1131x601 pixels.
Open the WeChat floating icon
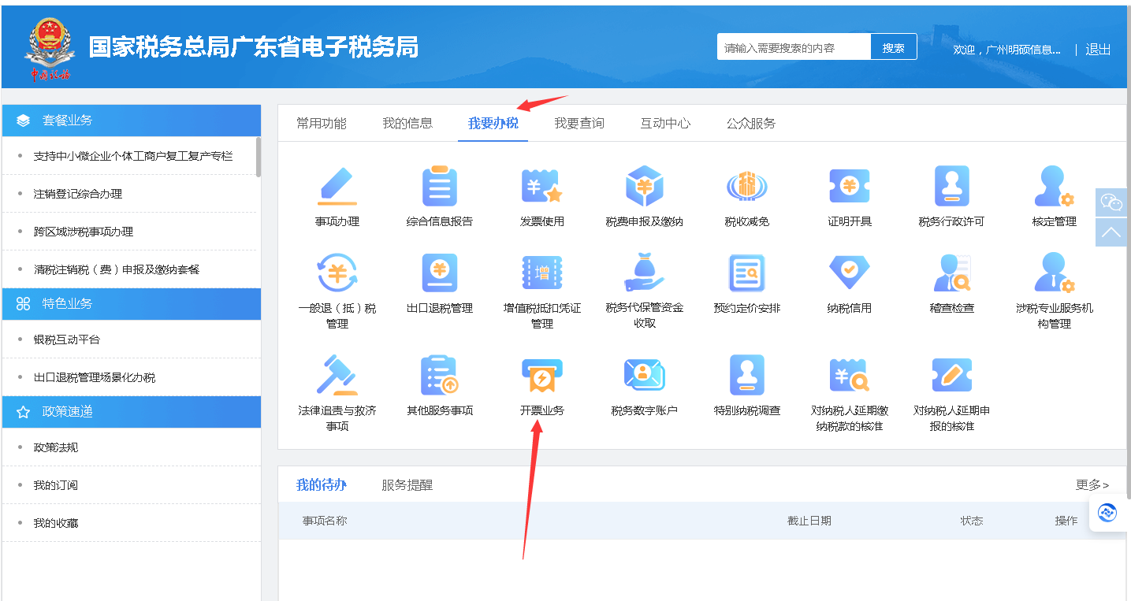1111,202
